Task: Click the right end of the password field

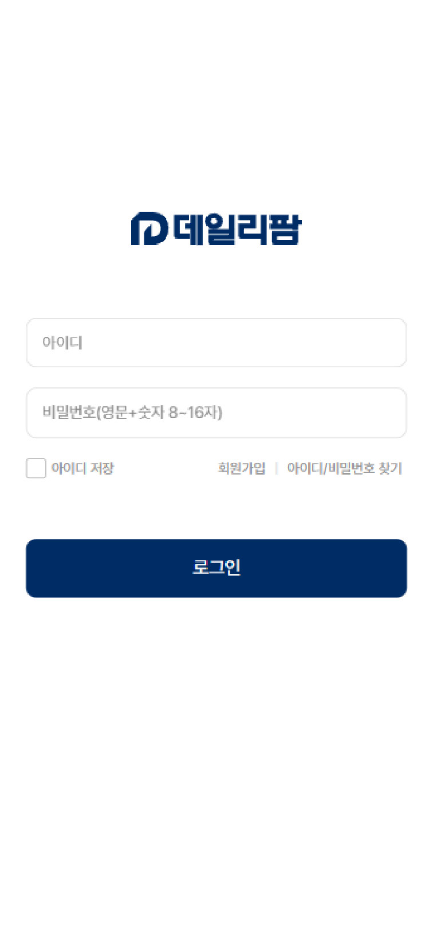Action: click(x=389, y=413)
